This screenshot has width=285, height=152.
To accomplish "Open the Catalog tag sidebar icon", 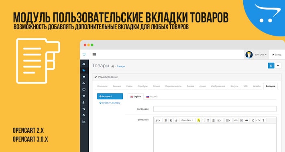I will pyautogui.click(x=84, y=70).
